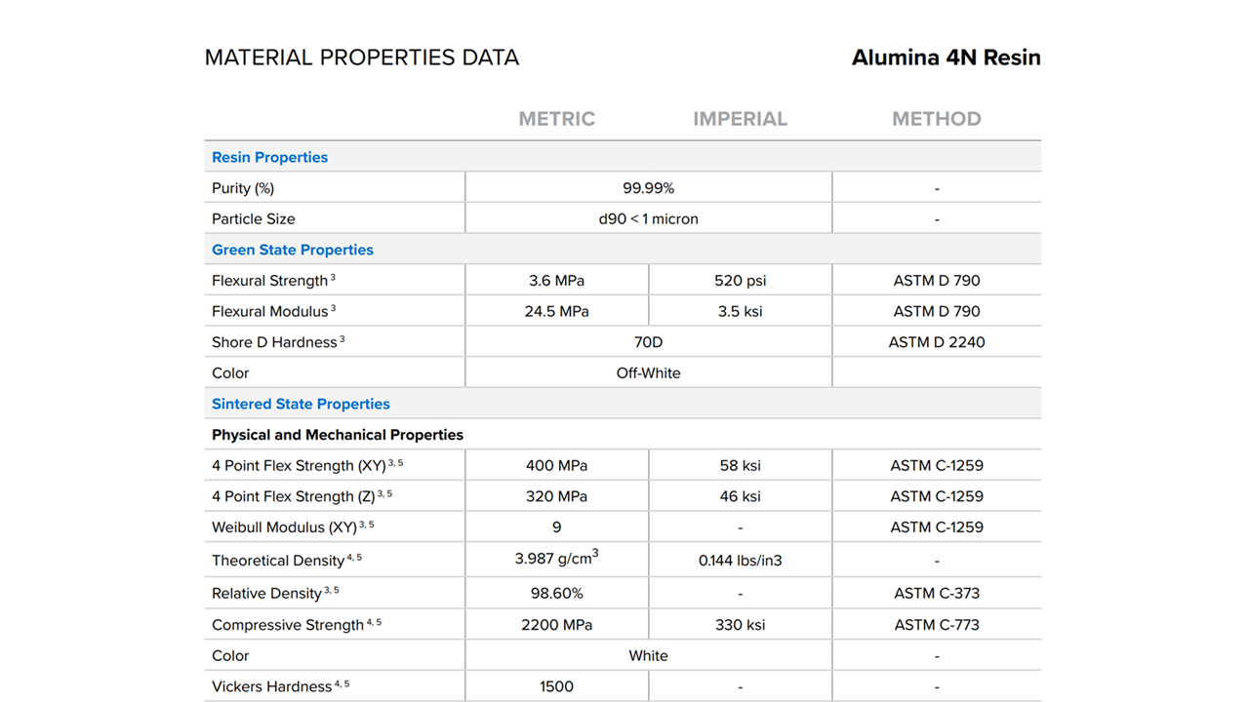1249x702 pixels.
Task: Select the Off-White color value
Action: click(648, 373)
